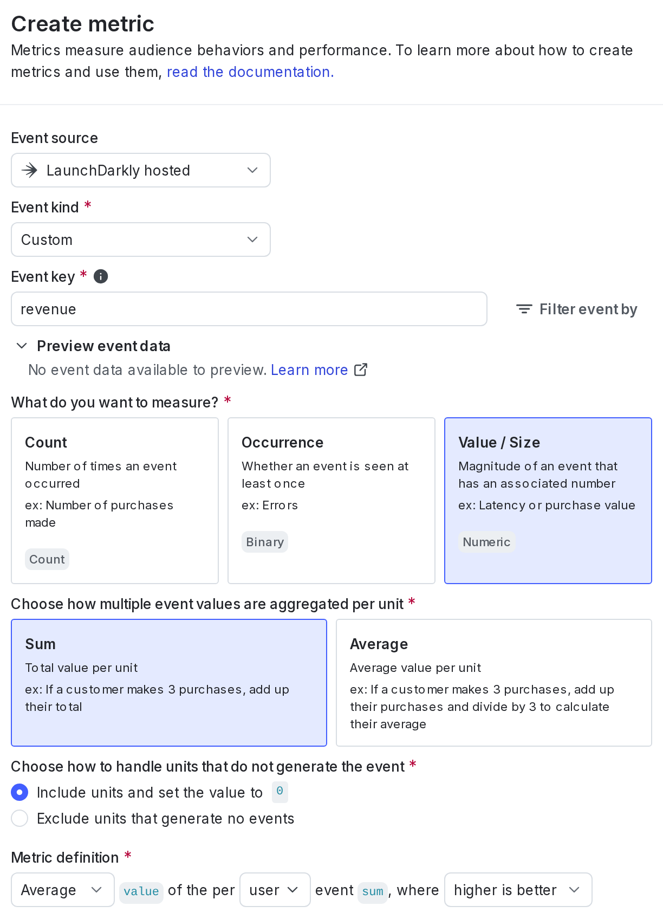Open the higher is better dropdown

tap(518, 890)
